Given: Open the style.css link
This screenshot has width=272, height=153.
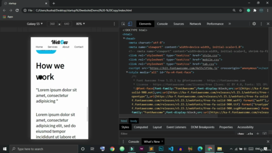Looking at the screenshot, I should pos(210,55).
